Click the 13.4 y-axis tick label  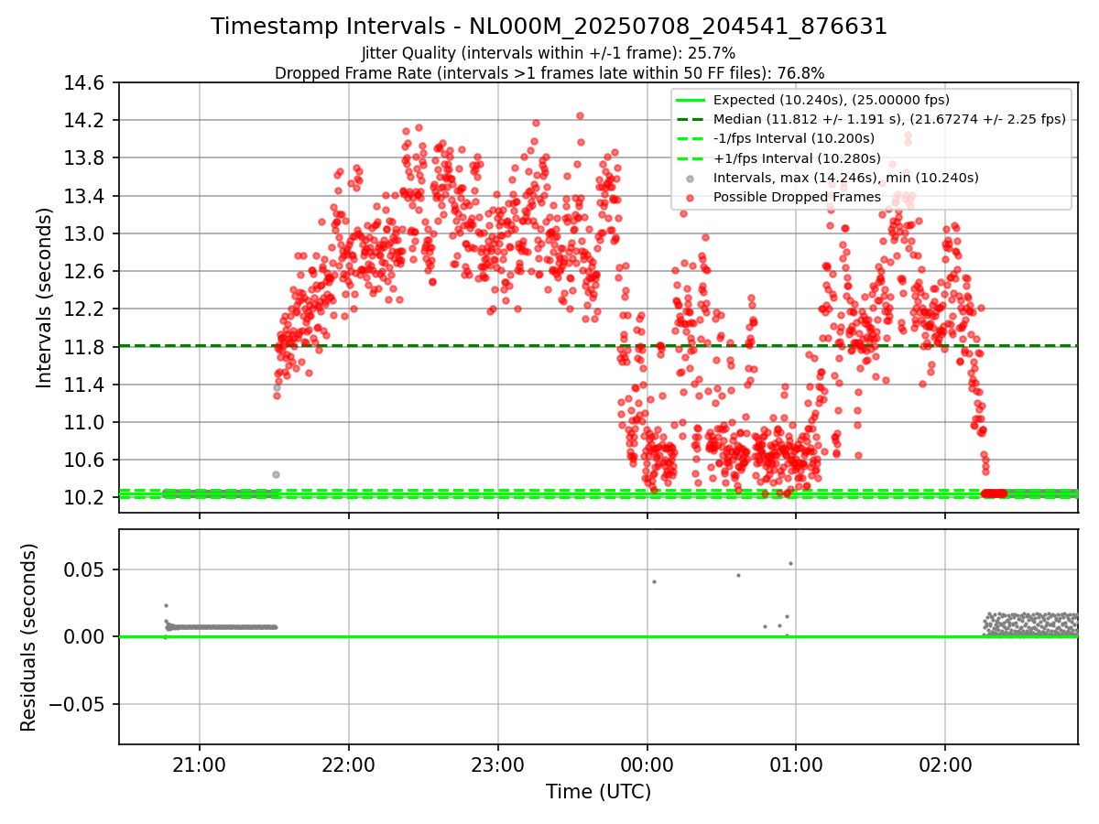(86, 196)
